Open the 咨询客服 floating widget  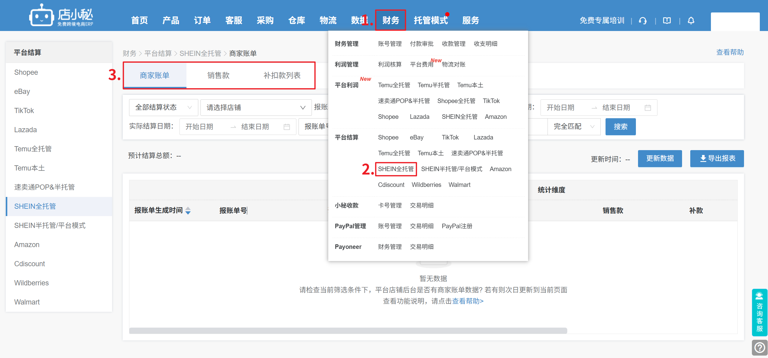point(759,312)
